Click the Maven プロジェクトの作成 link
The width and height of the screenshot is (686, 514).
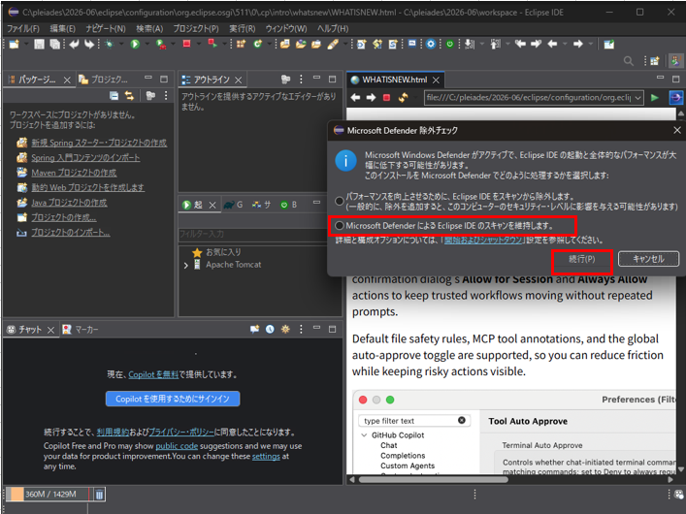coord(74,173)
